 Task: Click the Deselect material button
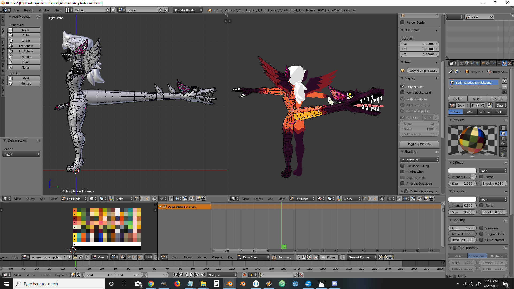[497, 98]
